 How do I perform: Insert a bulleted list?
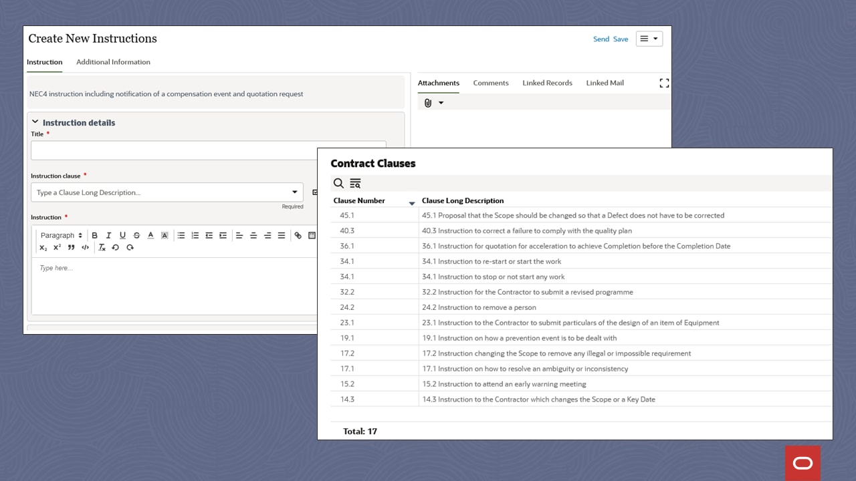(x=181, y=235)
